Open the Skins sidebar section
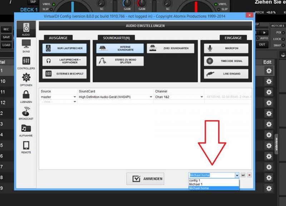The height and width of the screenshot is (206, 286). tap(26, 46)
